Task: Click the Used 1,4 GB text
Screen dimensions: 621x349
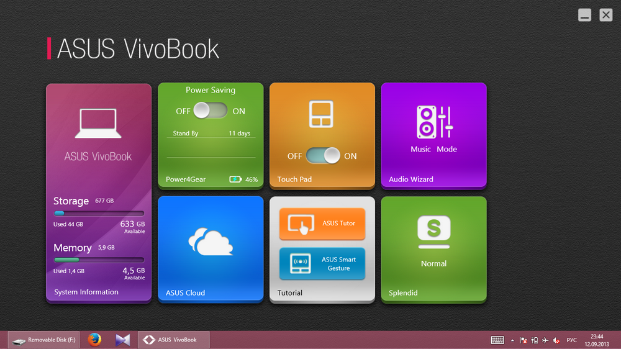Action: pyautogui.click(x=69, y=271)
